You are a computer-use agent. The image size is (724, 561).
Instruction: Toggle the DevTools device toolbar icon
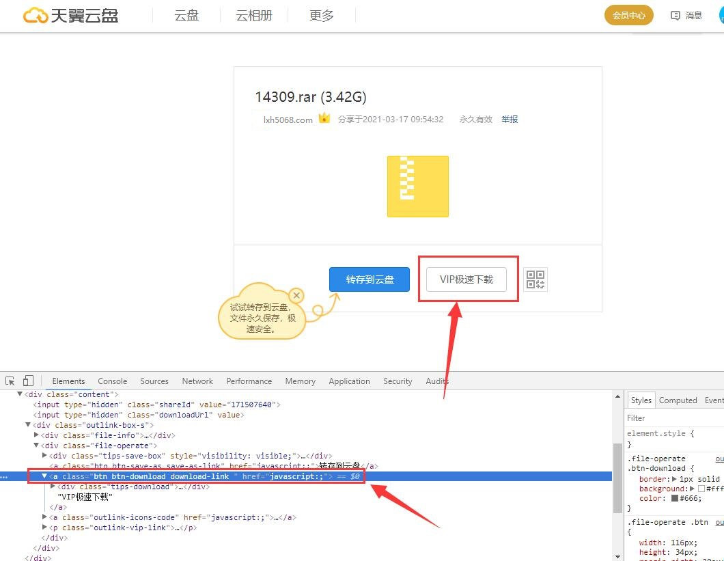(28, 381)
